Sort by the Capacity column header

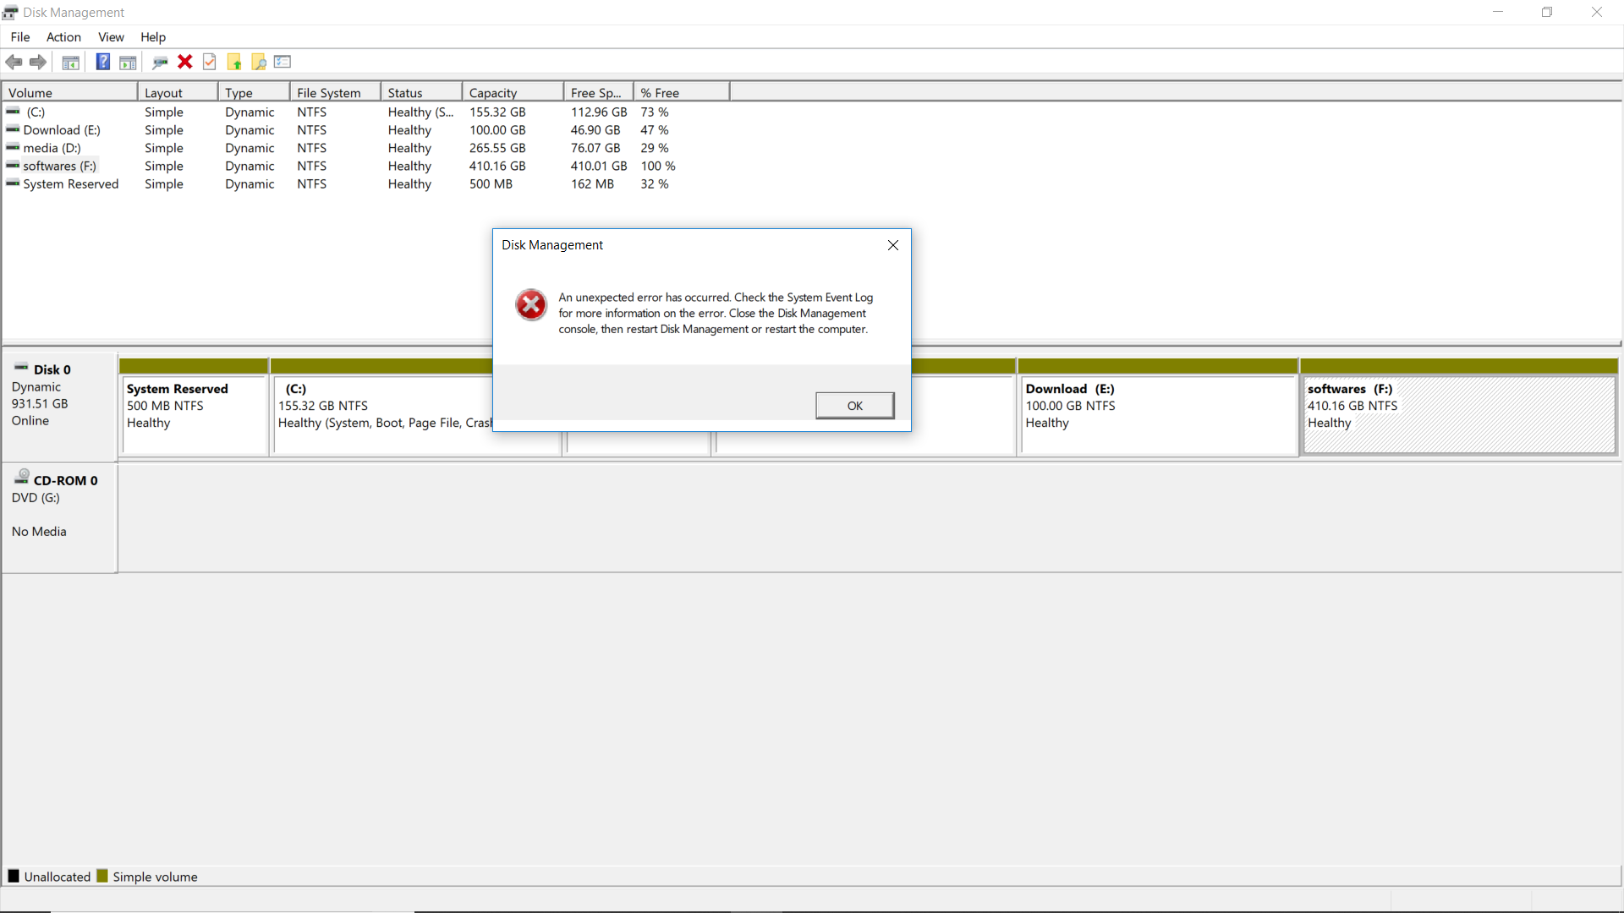coord(513,92)
